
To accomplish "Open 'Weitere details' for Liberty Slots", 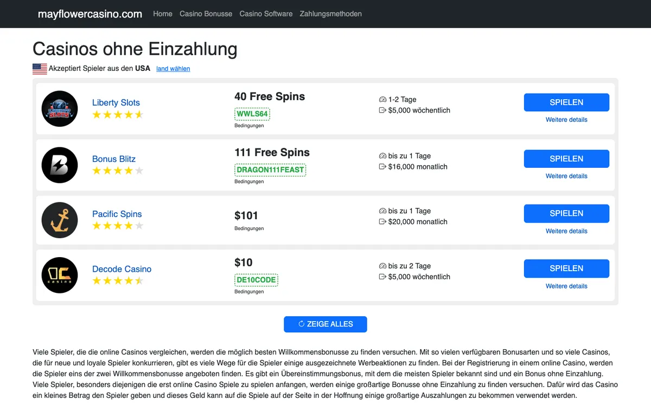I will tap(566, 120).
